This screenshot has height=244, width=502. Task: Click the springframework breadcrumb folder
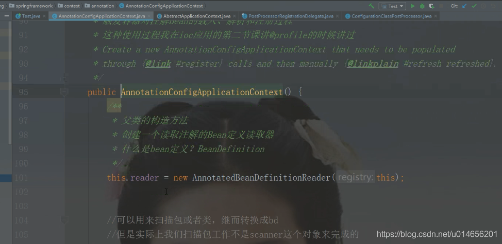[x=31, y=6]
